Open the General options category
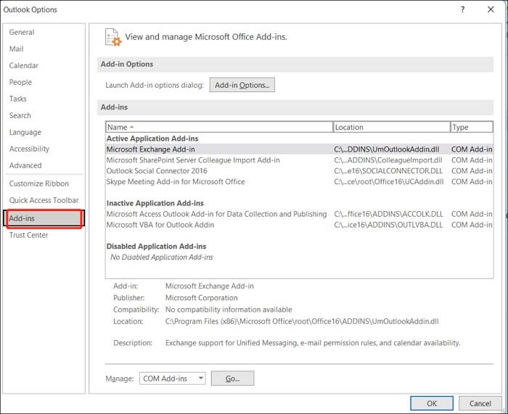The height and width of the screenshot is (414, 508). point(22,32)
